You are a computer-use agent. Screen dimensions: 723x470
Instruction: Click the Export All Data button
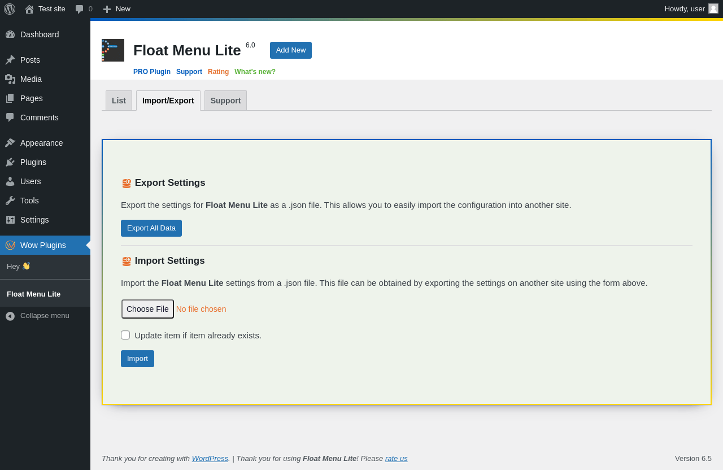click(151, 228)
